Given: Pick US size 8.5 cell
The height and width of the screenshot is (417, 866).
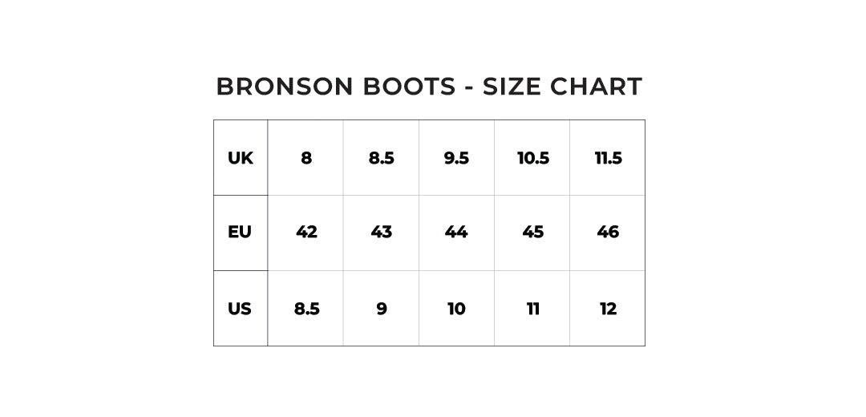Looking at the screenshot, I should (306, 309).
